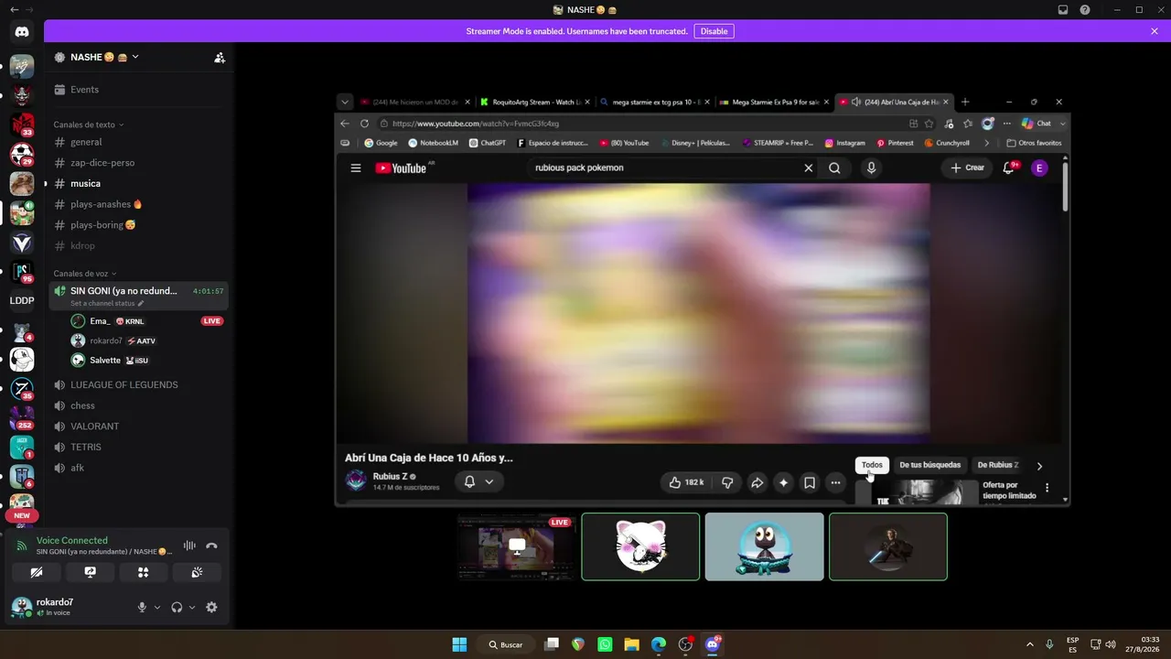This screenshot has width=1171, height=659.
Task: Open kdrop channel
Action: click(139, 245)
